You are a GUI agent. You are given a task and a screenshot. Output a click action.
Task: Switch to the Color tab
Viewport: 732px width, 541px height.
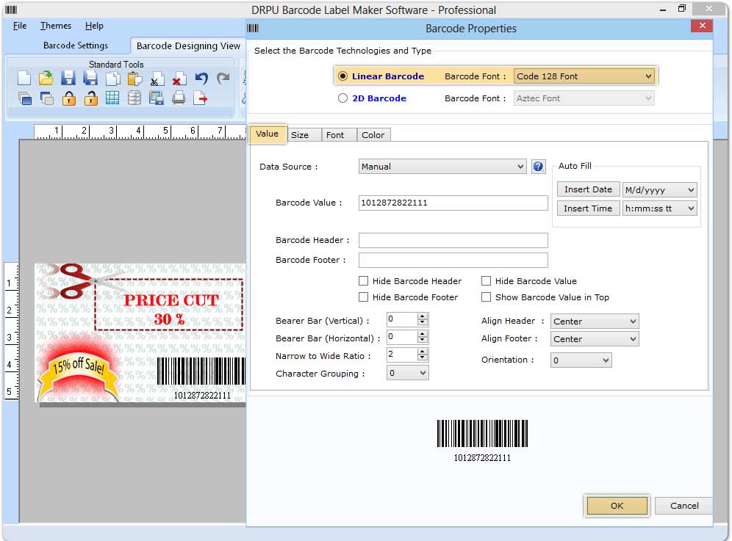[x=373, y=135]
